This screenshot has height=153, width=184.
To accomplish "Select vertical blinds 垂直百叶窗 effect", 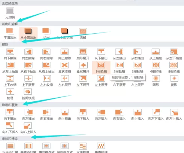I will pos(28,148).
